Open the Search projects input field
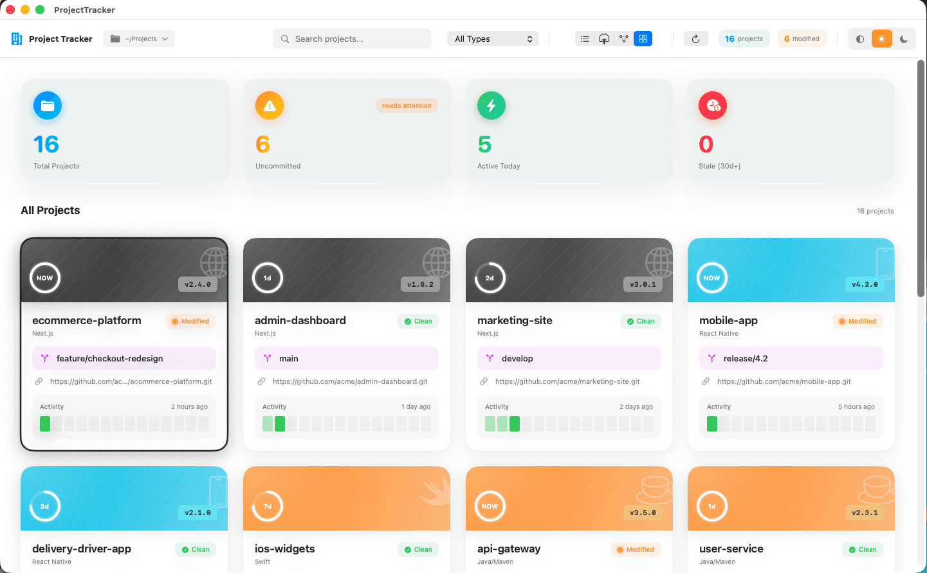927x573 pixels. pyautogui.click(x=352, y=39)
